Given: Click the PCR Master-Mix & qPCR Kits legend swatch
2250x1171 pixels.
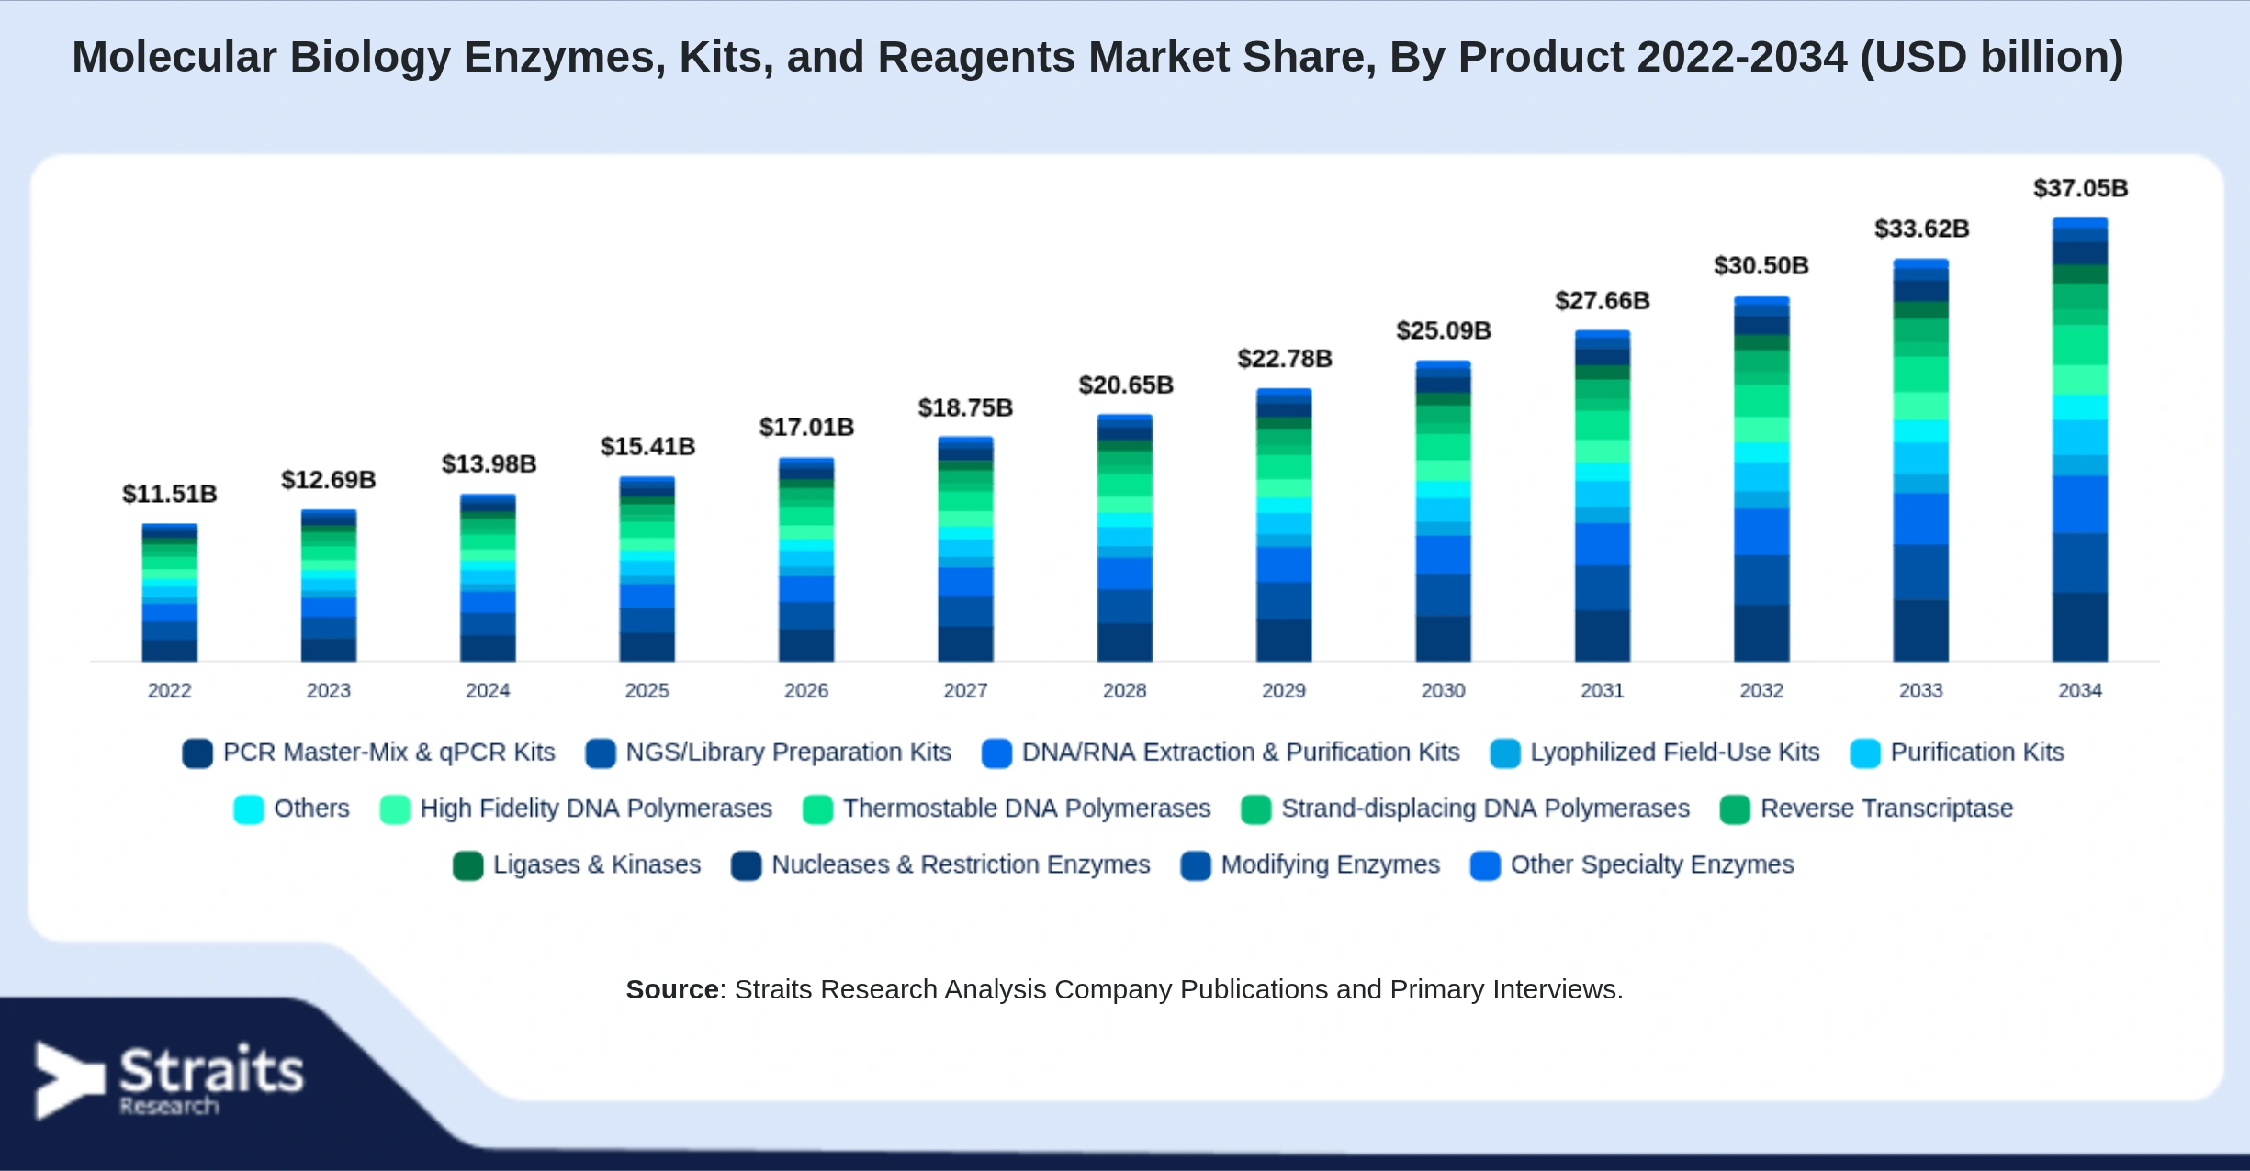Looking at the screenshot, I should point(197,753).
